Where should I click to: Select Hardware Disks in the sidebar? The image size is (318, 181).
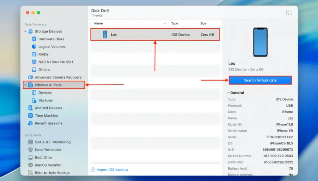click(51, 39)
